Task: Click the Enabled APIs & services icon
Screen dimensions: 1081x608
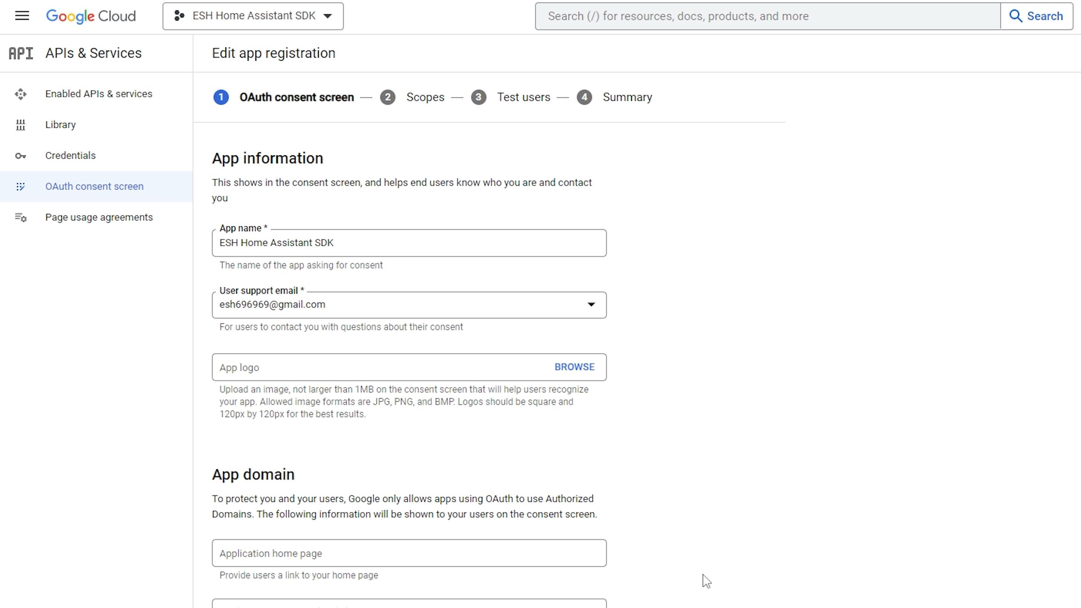Action: (x=20, y=94)
